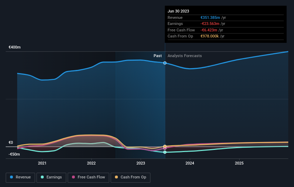Click the €400m y-axis label
This screenshot has width=294, height=187.
[x=15, y=47]
